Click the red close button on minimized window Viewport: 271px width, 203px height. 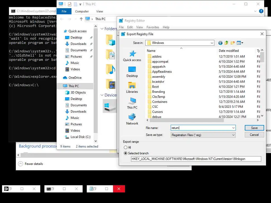119,189
